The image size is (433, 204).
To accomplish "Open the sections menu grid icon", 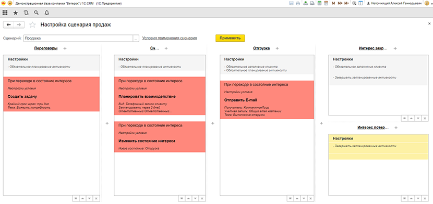I will (x=5, y=12).
